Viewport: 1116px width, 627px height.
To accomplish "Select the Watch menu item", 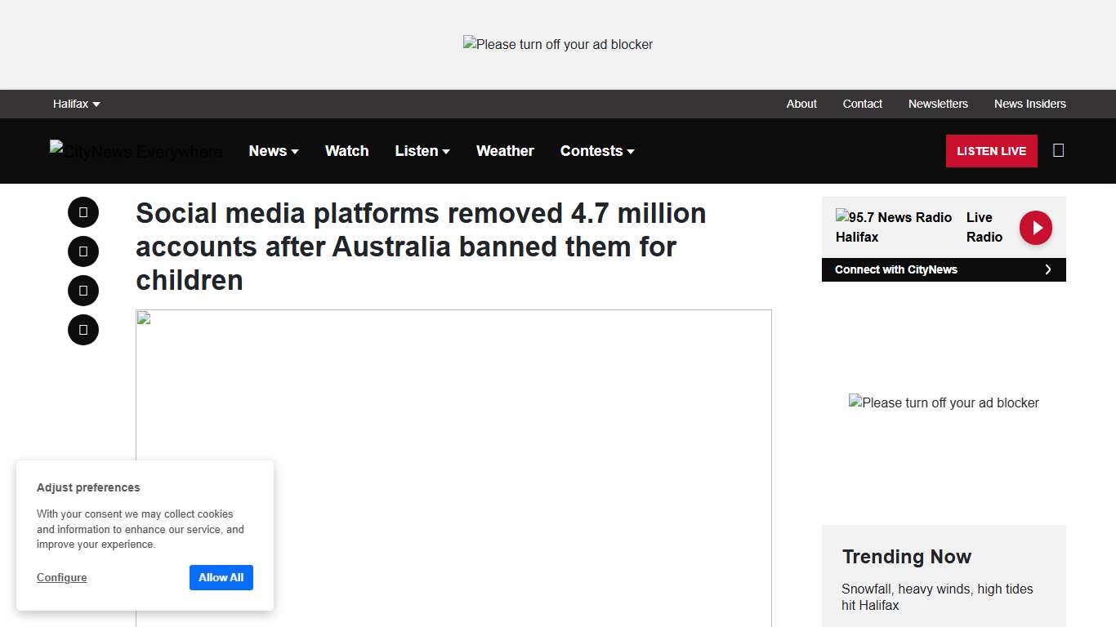I will click(x=346, y=151).
